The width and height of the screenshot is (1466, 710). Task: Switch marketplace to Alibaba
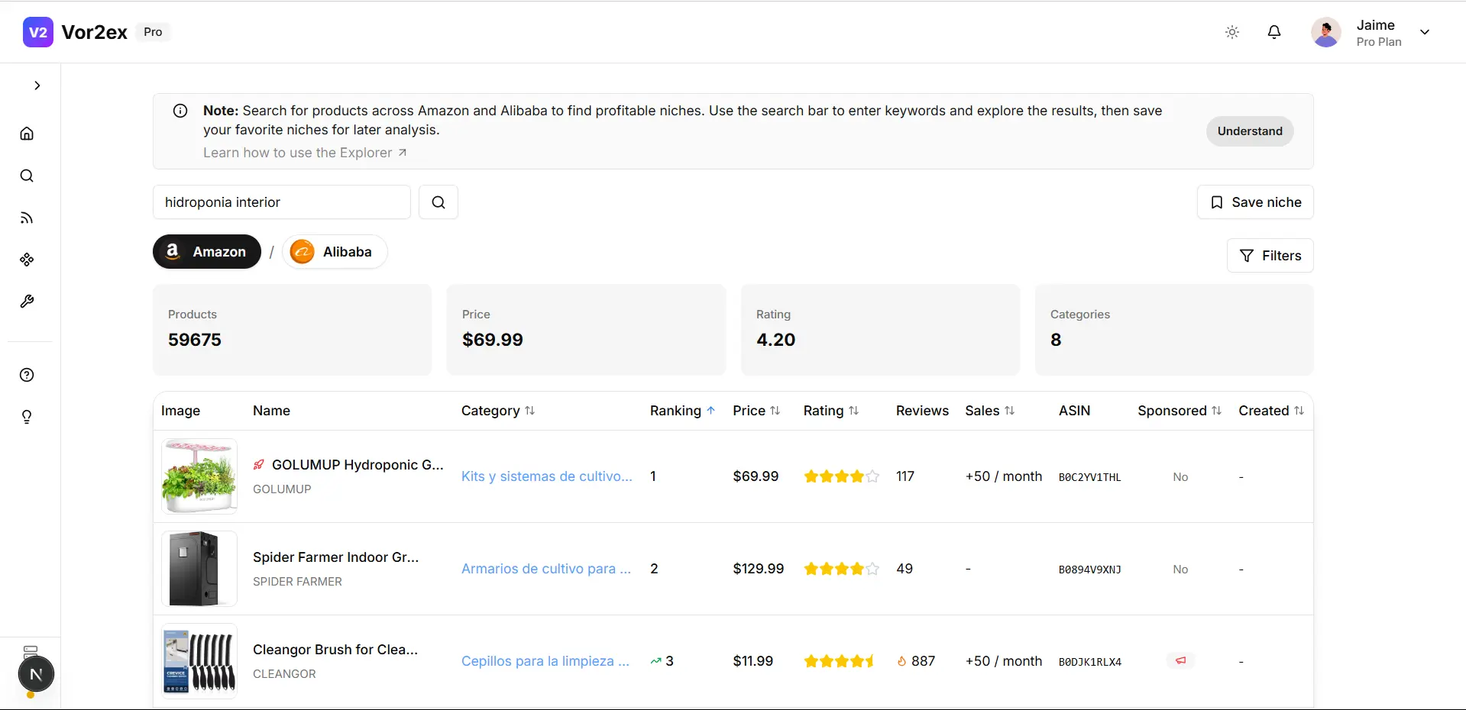335,252
